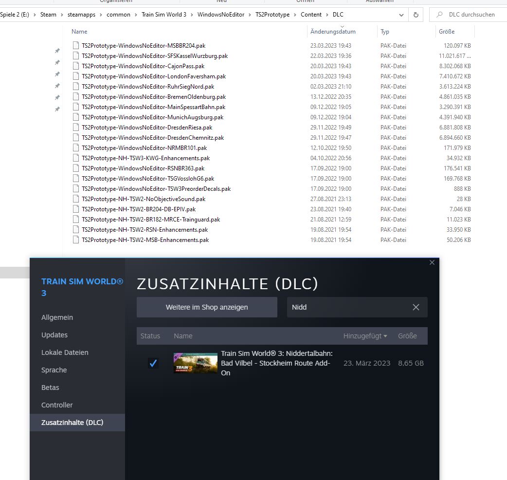
Task: Click the file icon of BR204-DB-EPIV.pak
Action: click(76, 209)
